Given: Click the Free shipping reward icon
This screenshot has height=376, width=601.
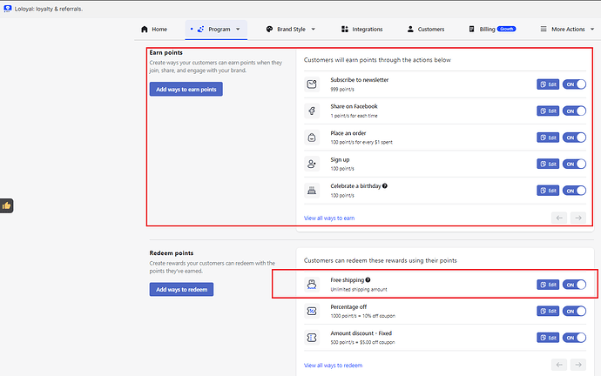Looking at the screenshot, I should (x=311, y=285).
